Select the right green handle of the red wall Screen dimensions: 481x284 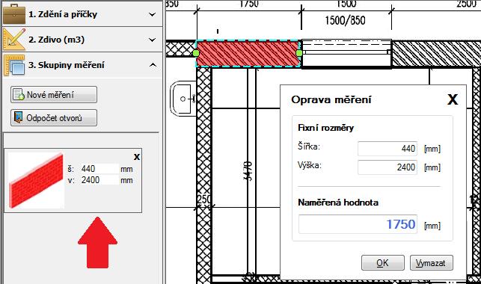[299, 53]
